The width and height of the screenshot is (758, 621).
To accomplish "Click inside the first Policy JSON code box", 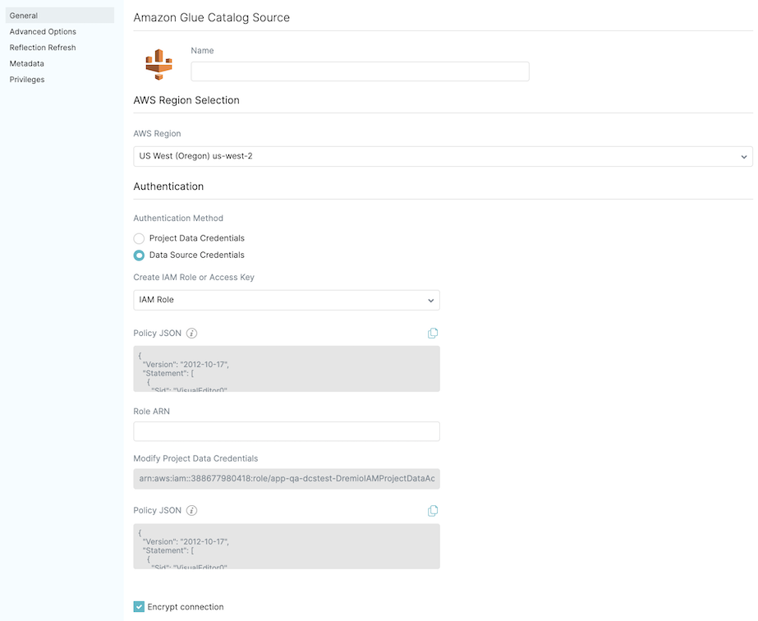I will click(x=286, y=368).
